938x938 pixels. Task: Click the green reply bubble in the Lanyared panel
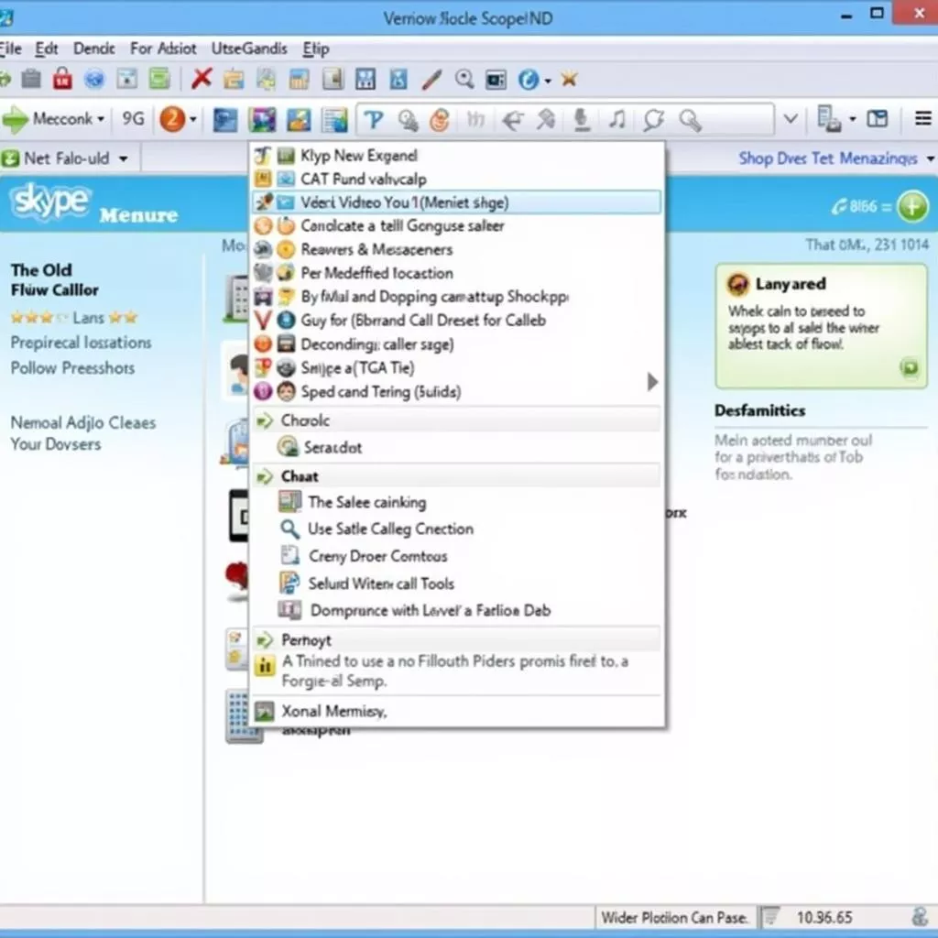click(911, 368)
